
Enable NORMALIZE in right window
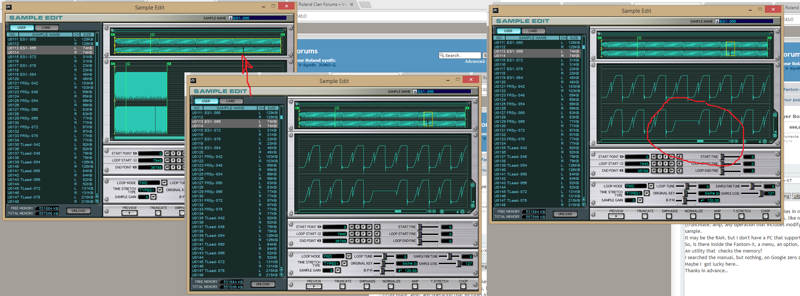click(693, 216)
